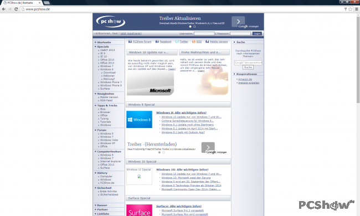This screenshot has height=216, width=360.
Task: Click the page vertical scrollbar thumb
Action: [358, 60]
